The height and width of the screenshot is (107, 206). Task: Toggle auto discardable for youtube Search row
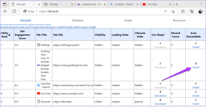(196, 87)
